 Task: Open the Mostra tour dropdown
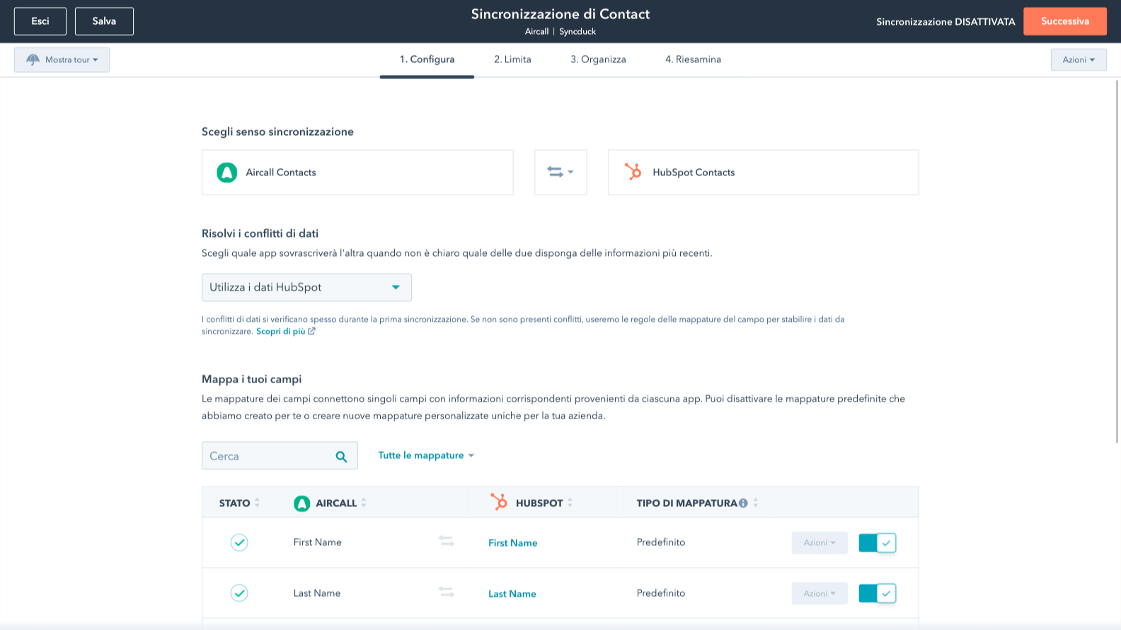tap(62, 60)
